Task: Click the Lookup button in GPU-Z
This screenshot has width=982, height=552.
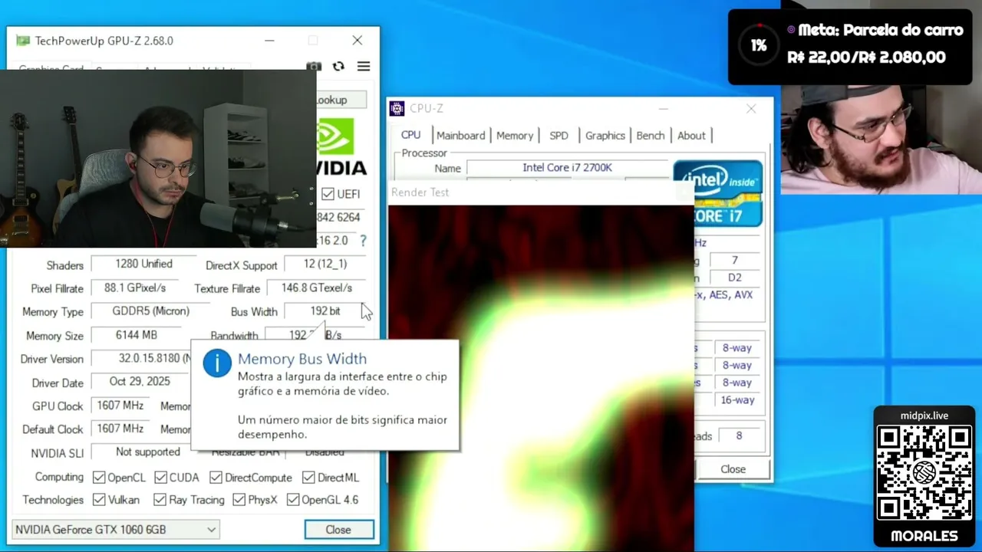Action: 341,100
